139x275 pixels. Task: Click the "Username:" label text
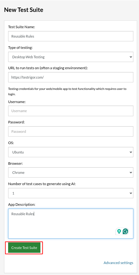(17, 102)
